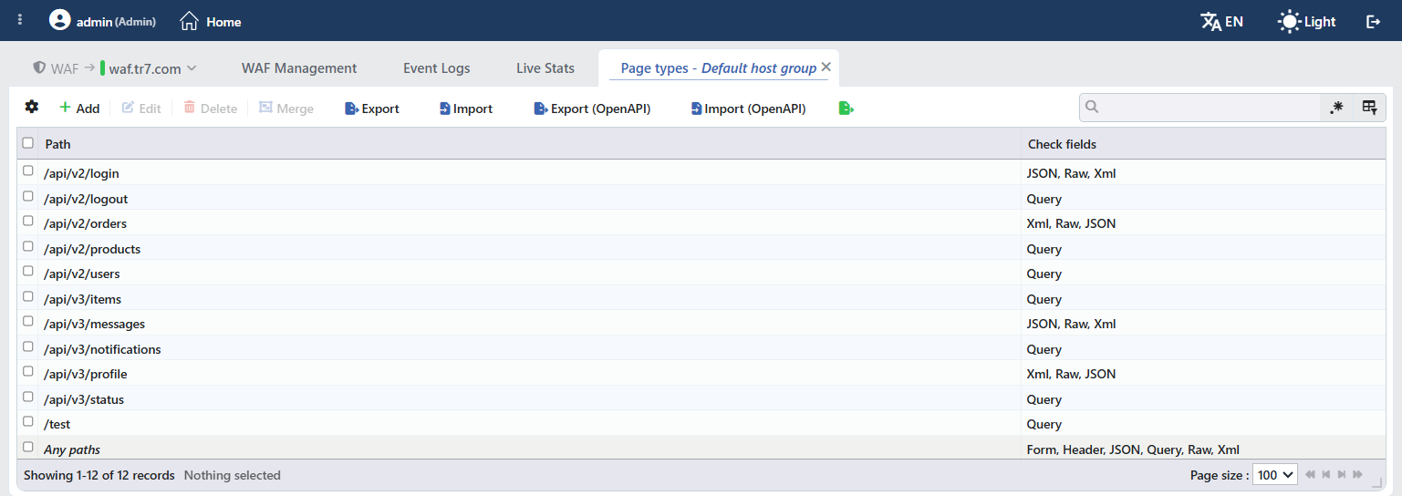The image size is (1402, 496).
Task: Check the /api/v2/logout row checkbox
Action: [28, 197]
